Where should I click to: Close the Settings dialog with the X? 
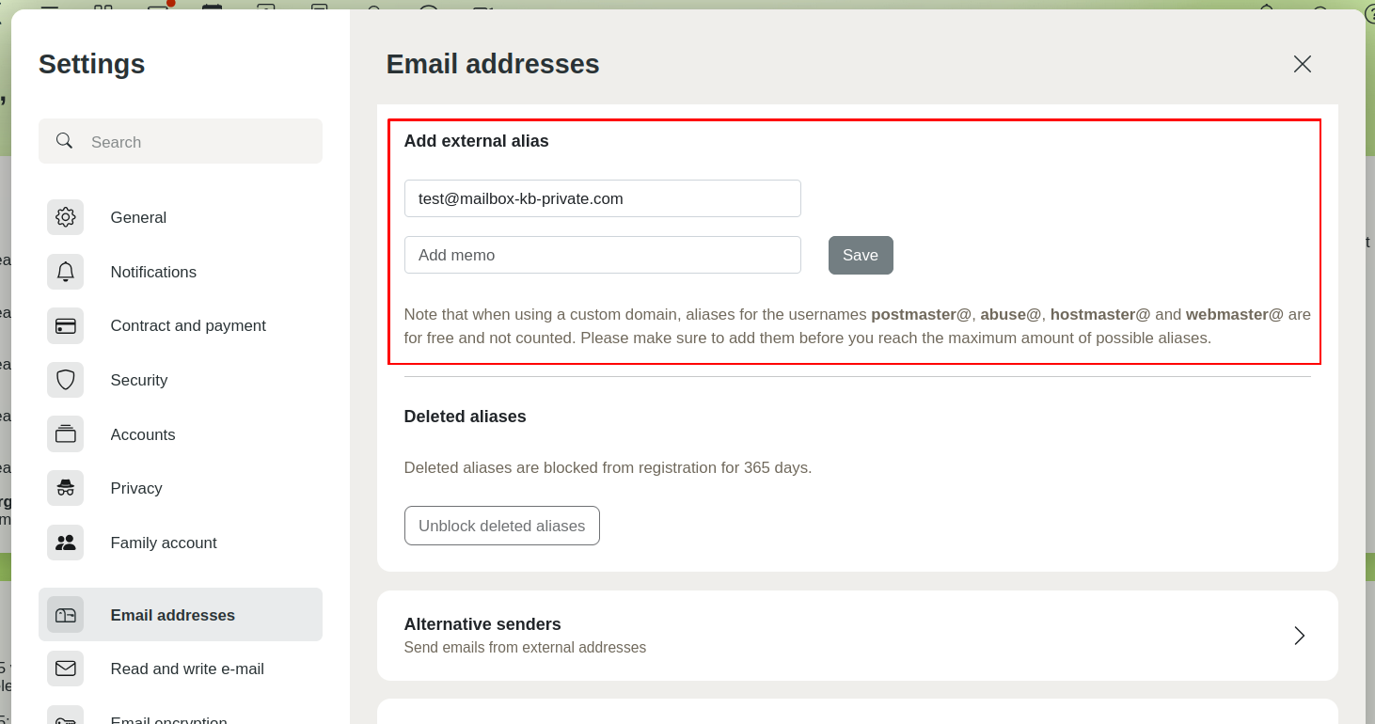click(x=1302, y=64)
